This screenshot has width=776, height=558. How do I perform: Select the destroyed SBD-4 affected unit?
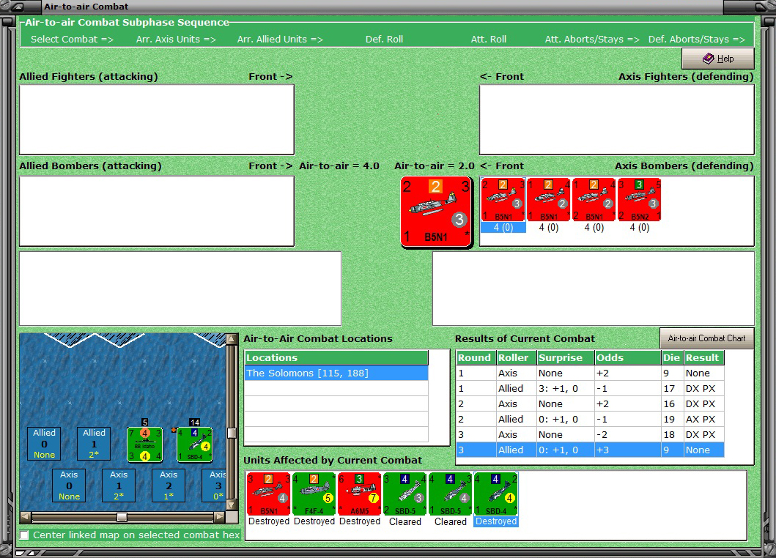(x=496, y=494)
